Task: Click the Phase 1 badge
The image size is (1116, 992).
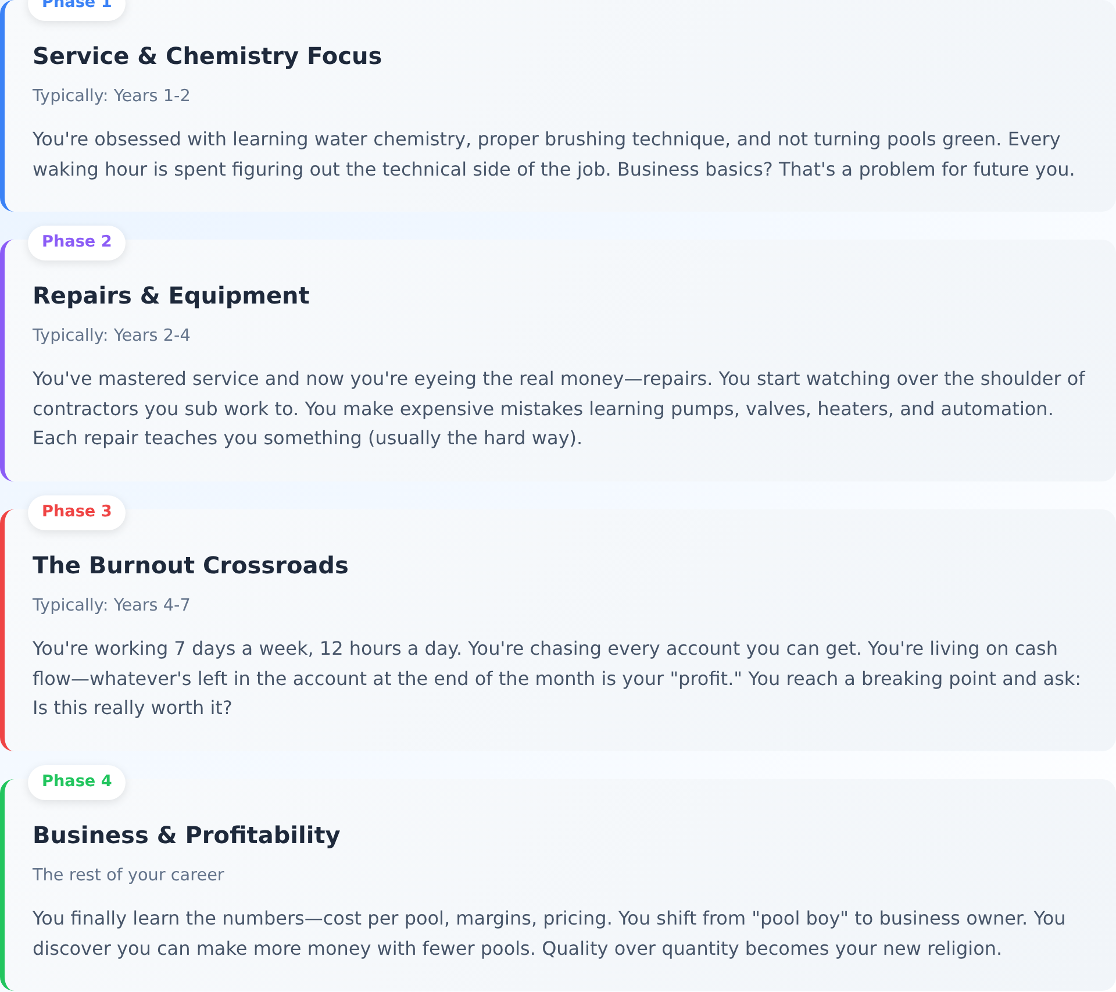Action: coord(77,6)
